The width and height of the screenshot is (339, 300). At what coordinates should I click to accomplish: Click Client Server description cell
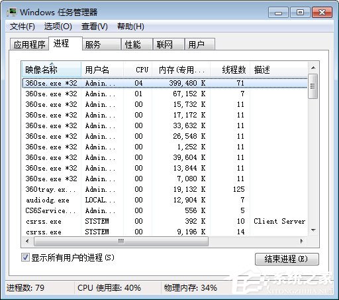pos(279,221)
